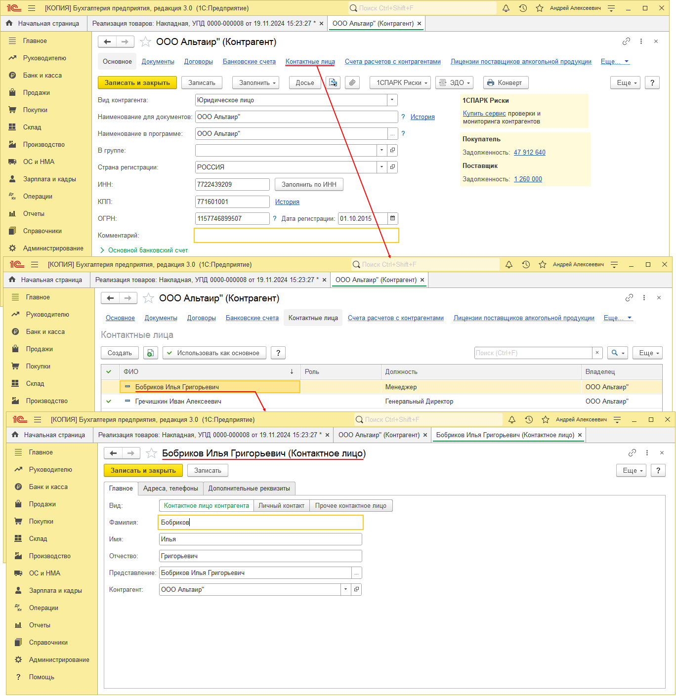Copy link to ООО Альтаир contragent form

tap(626, 41)
